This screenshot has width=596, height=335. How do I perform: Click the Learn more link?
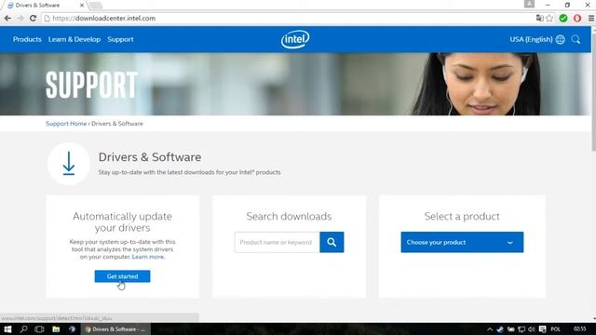coord(148,257)
